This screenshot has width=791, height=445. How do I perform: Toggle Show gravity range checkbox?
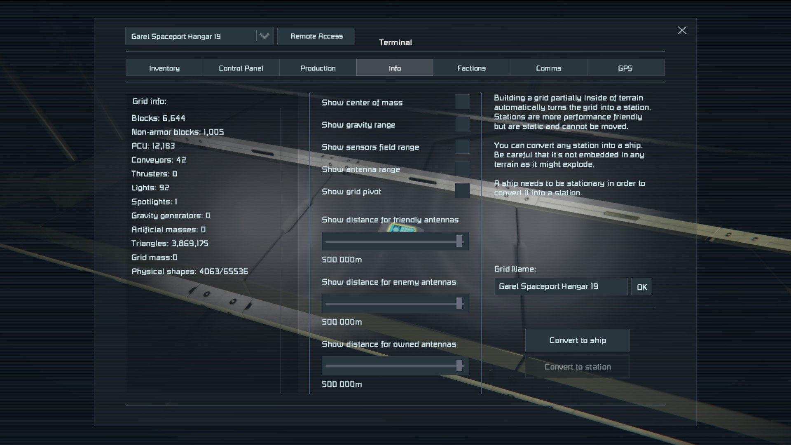[x=462, y=124]
